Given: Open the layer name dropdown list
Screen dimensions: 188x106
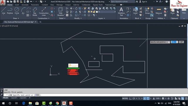Looking at the screenshot, I should 115,12.
